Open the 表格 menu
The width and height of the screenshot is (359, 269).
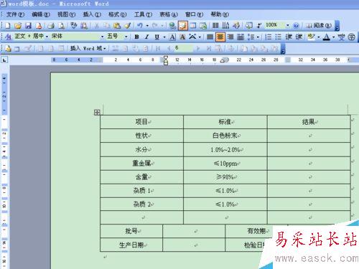169,14
